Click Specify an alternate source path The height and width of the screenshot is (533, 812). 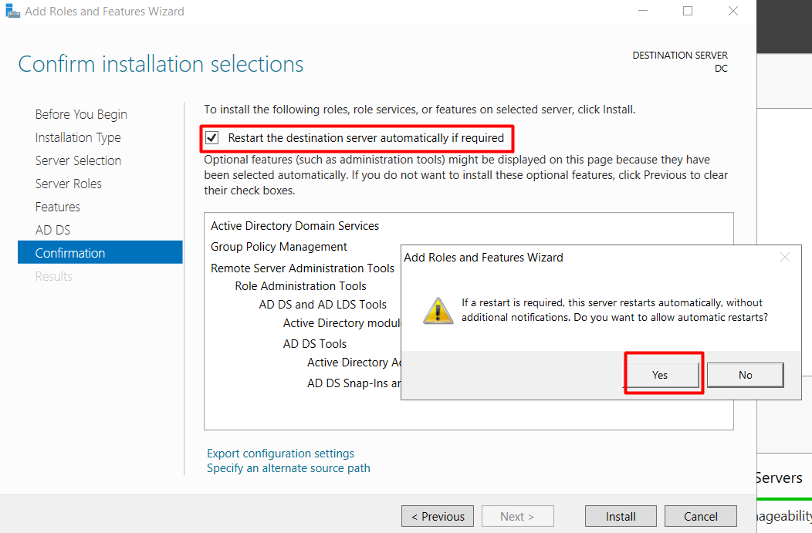point(288,468)
